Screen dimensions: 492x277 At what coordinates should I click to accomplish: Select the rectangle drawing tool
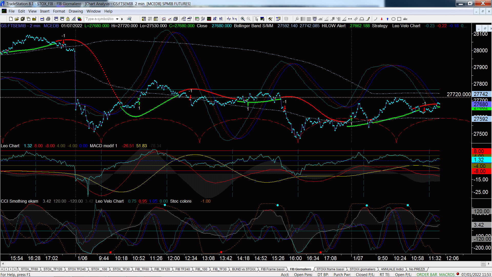coord(399,19)
